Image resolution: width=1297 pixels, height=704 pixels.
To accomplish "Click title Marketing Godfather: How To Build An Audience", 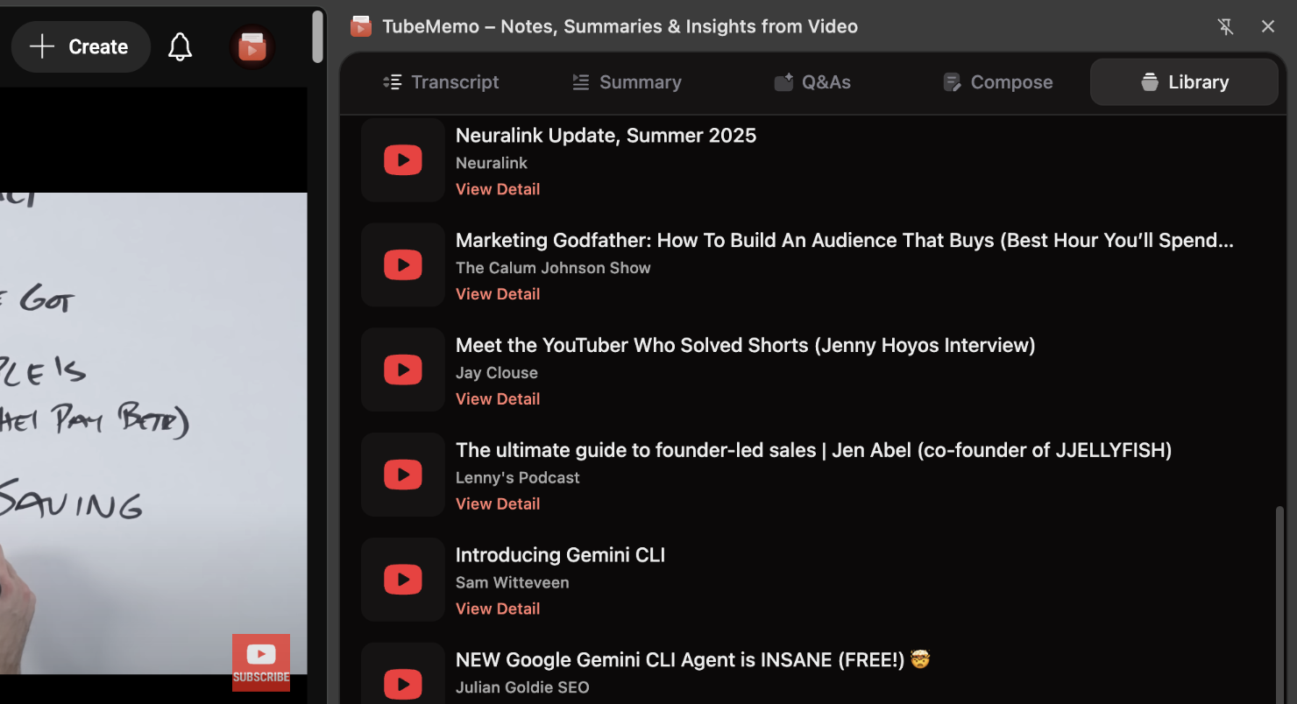I will [x=845, y=241].
